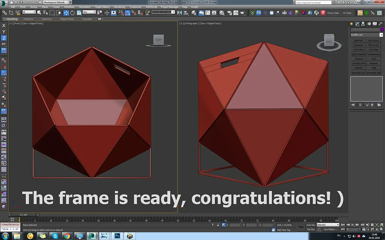This screenshot has height=240, width=385.
Task: Click the RB toolbar icon
Action: [259, 13]
